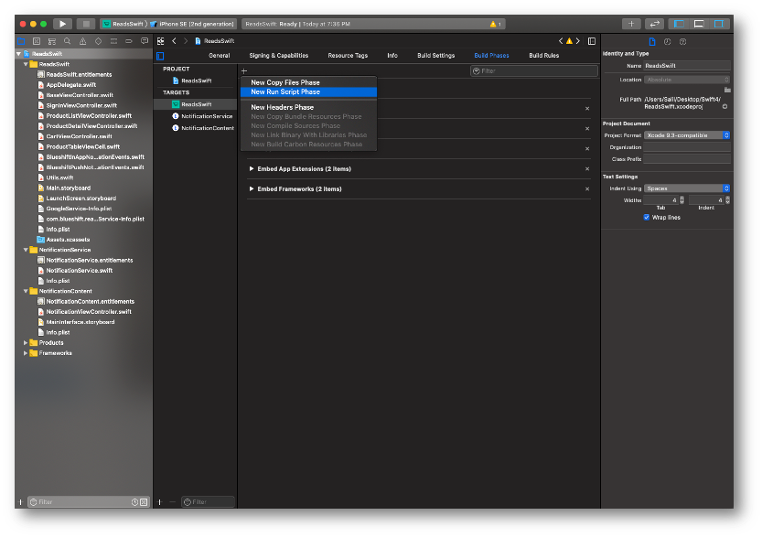Click the yellow warning icon in jump bar
Viewport: 762px width, 537px height.
tap(569, 41)
